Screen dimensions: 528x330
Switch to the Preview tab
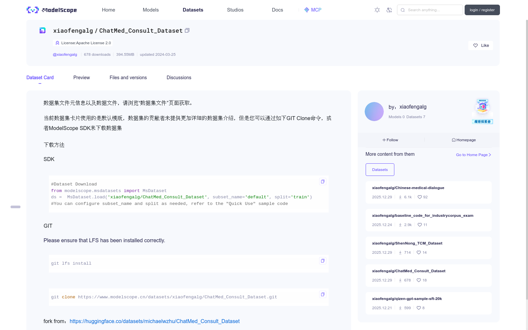[x=82, y=78]
